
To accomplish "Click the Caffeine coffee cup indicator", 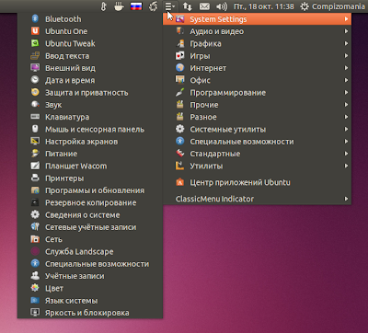I will tap(119, 6).
